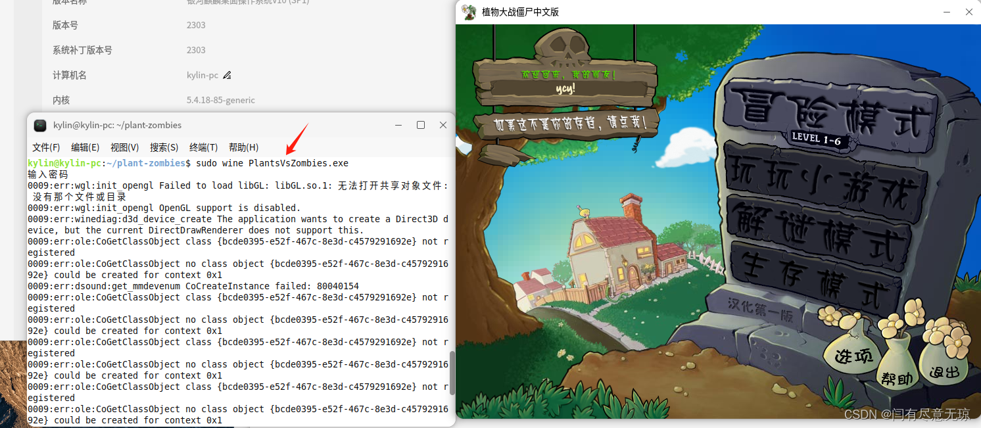This screenshot has width=981, height=428.
Task: Click the dsound:get_mmdevenum error line
Action: pyautogui.click(x=193, y=286)
